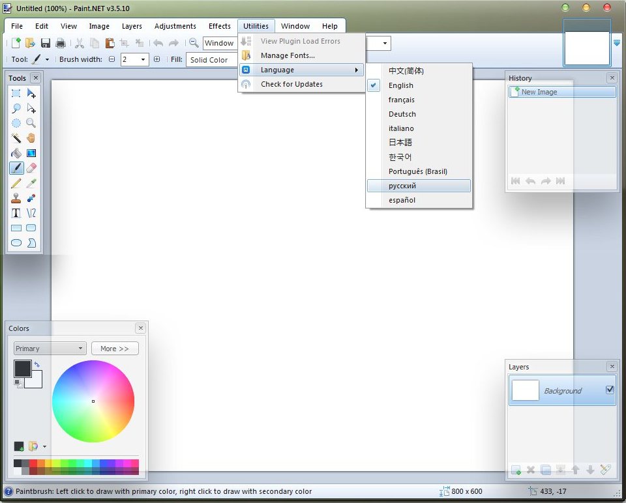Open the Effects menu
Image resolution: width=626 pixels, height=503 pixels.
coord(220,26)
